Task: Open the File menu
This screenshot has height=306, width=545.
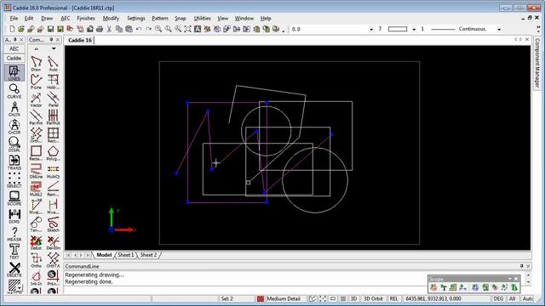Action: [x=14, y=19]
